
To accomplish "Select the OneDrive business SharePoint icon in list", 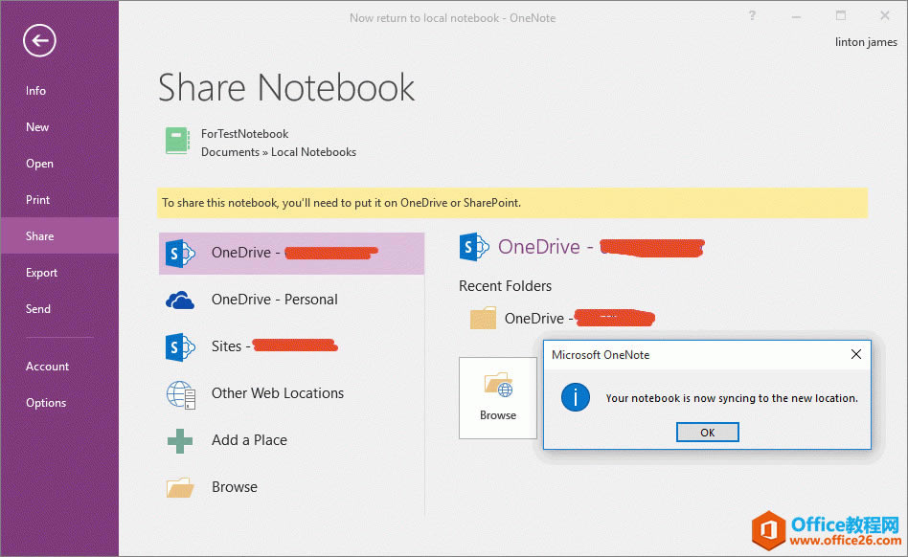I will click(x=180, y=253).
